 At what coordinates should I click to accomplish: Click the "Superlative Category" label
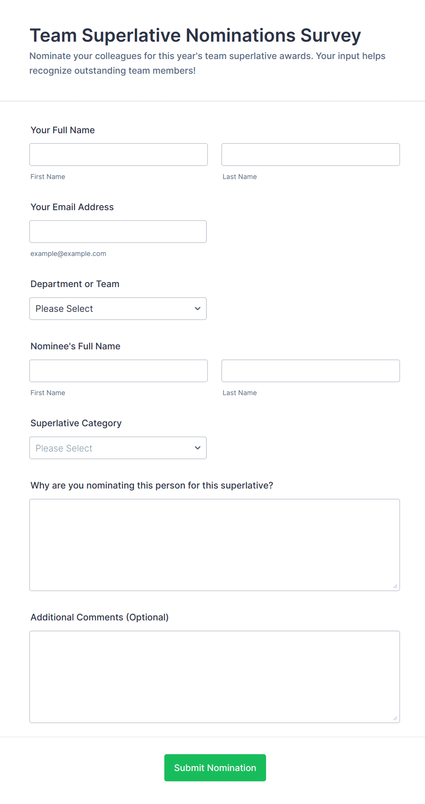coord(76,423)
